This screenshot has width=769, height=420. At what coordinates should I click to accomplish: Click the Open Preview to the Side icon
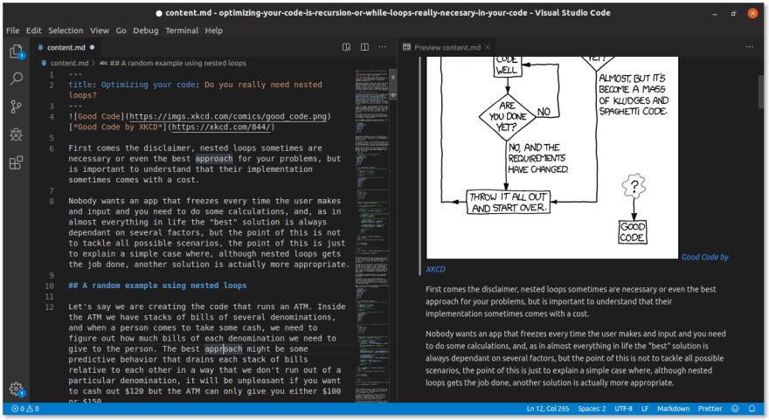coord(346,47)
